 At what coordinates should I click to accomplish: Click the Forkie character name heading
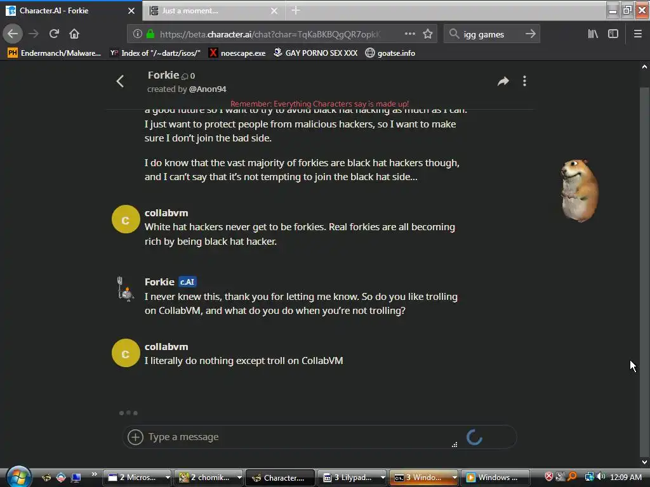163,75
